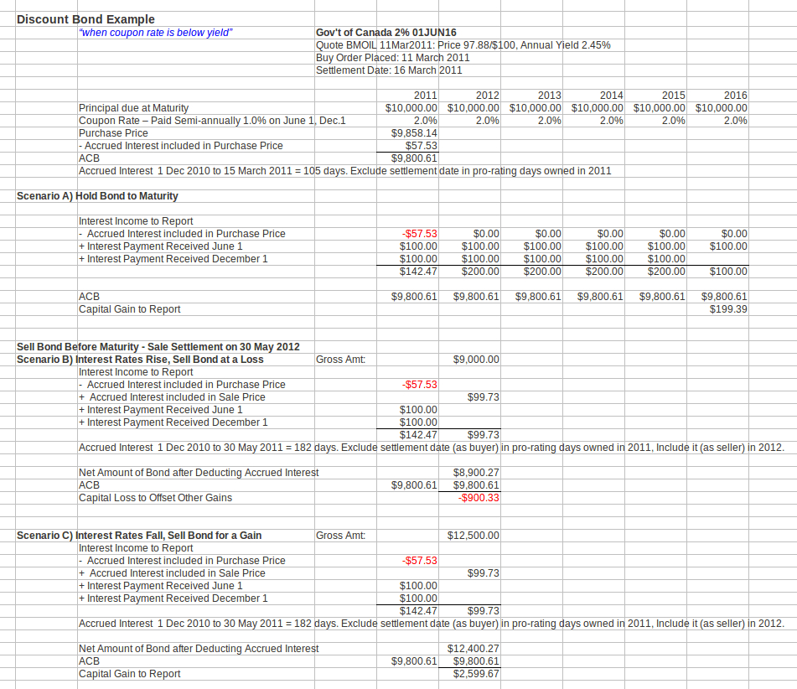Select the 2014 coupon rate 2.0% cell
This screenshot has height=689, width=797.
[x=612, y=121]
